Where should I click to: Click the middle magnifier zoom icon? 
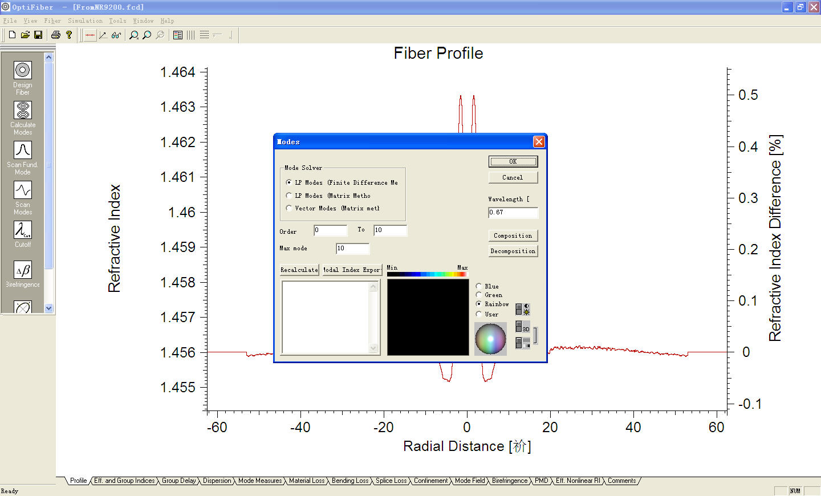click(x=147, y=35)
